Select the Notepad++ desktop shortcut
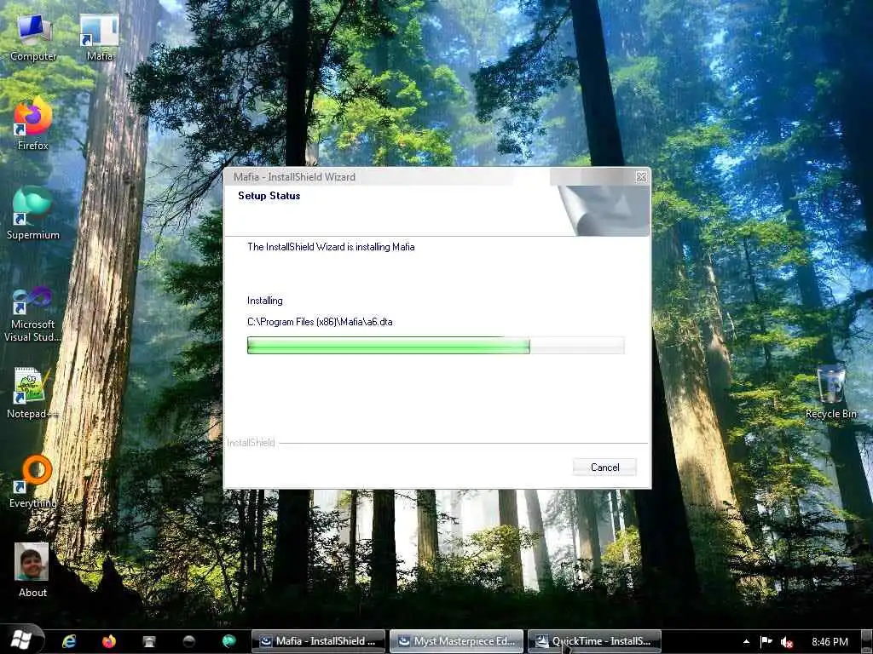This screenshot has width=873, height=654. (33, 392)
